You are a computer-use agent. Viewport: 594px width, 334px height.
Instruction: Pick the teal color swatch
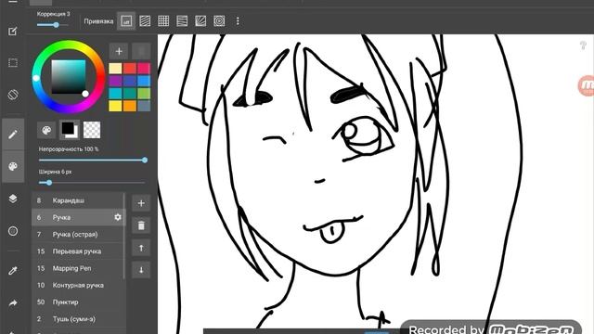point(130,94)
